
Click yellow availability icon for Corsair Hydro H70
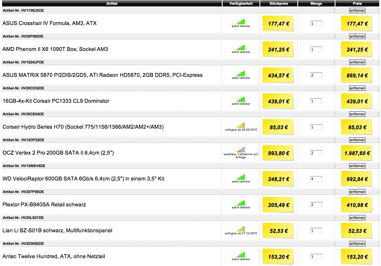(241, 125)
